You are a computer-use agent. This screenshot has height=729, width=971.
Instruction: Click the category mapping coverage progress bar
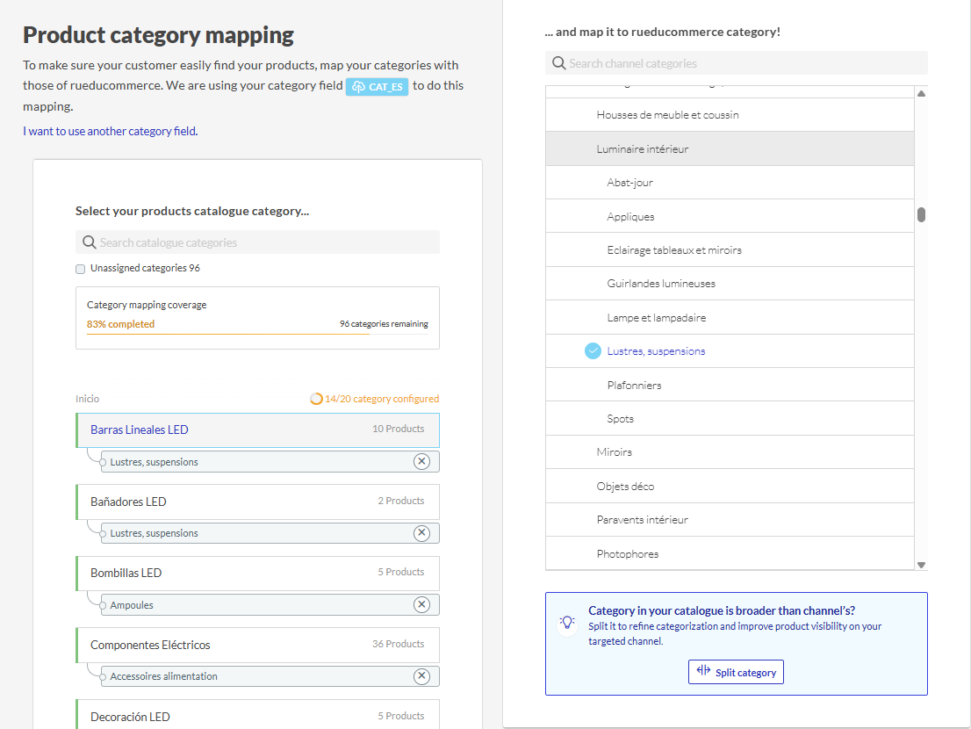257,334
